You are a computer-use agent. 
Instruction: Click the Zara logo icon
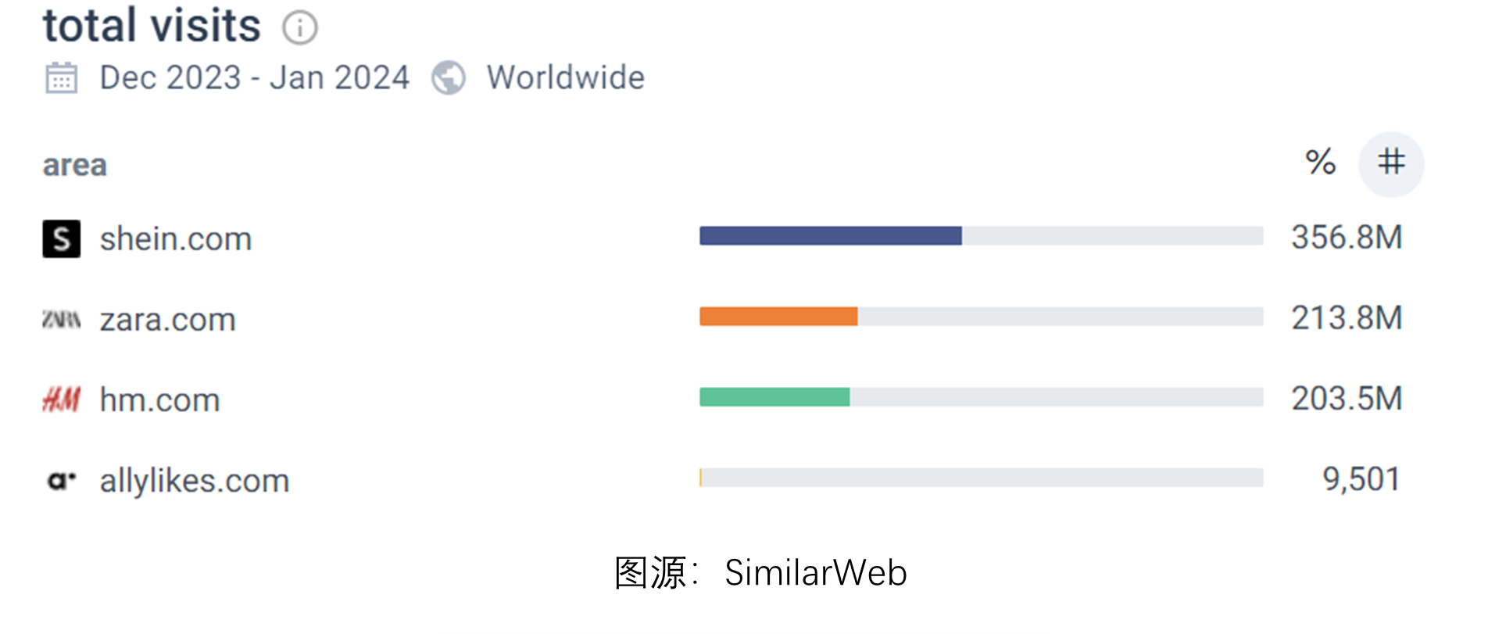[x=61, y=319]
